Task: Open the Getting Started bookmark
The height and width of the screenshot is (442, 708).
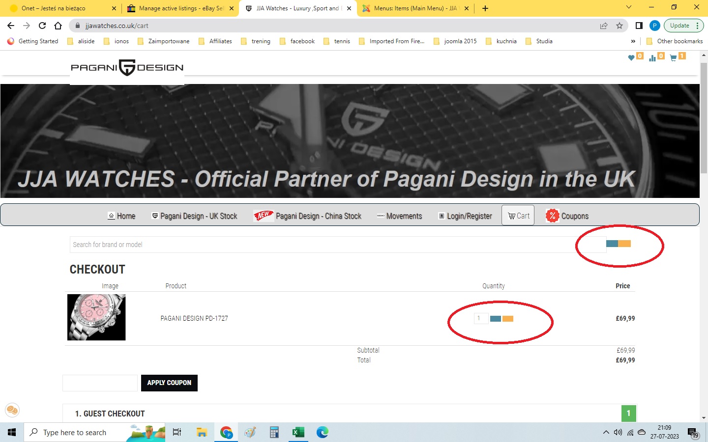Action: pos(33,41)
